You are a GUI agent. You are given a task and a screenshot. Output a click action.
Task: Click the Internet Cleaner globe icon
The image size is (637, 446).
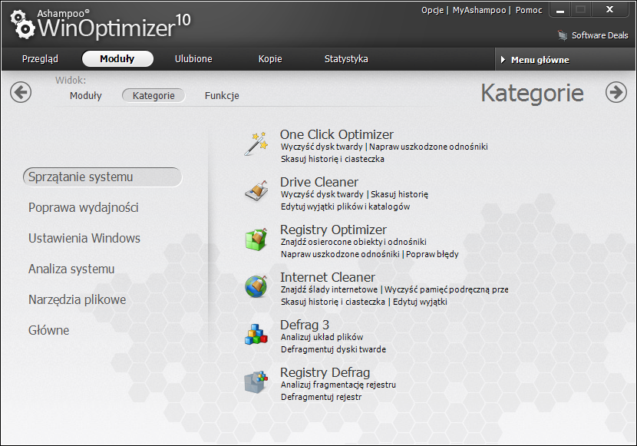(256, 286)
